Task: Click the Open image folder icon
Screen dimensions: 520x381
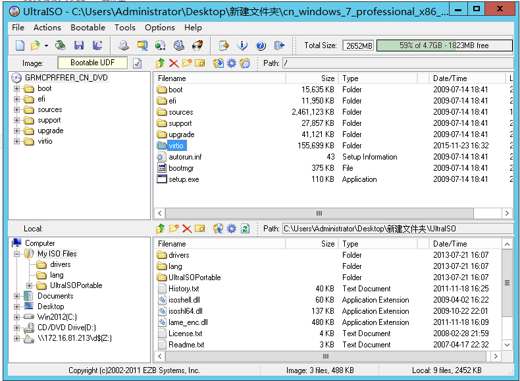Action: [35, 45]
